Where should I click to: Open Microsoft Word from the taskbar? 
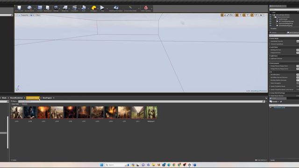(194, 165)
